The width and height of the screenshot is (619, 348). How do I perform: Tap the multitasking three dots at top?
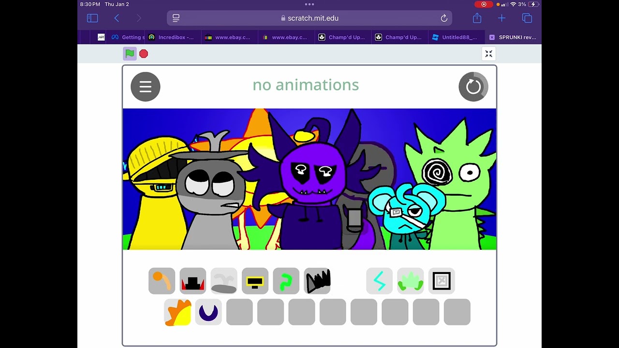(x=309, y=4)
